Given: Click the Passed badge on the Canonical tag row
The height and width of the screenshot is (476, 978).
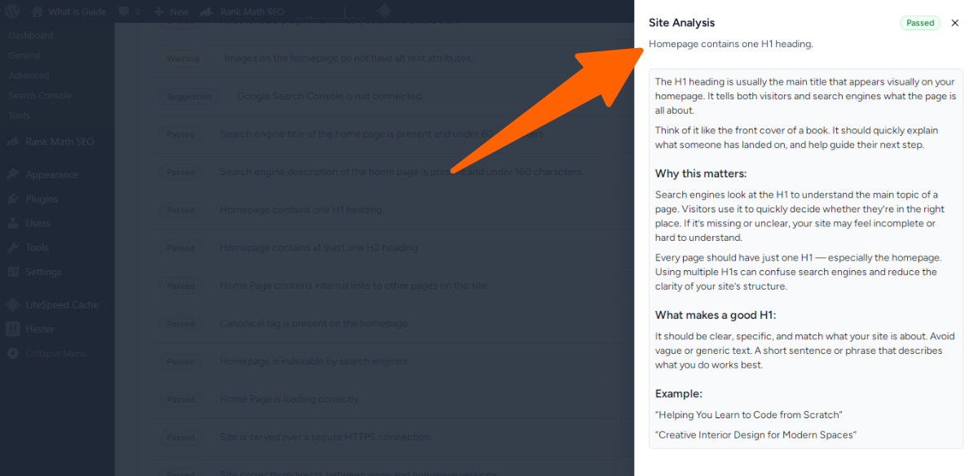Looking at the screenshot, I should point(181,324).
